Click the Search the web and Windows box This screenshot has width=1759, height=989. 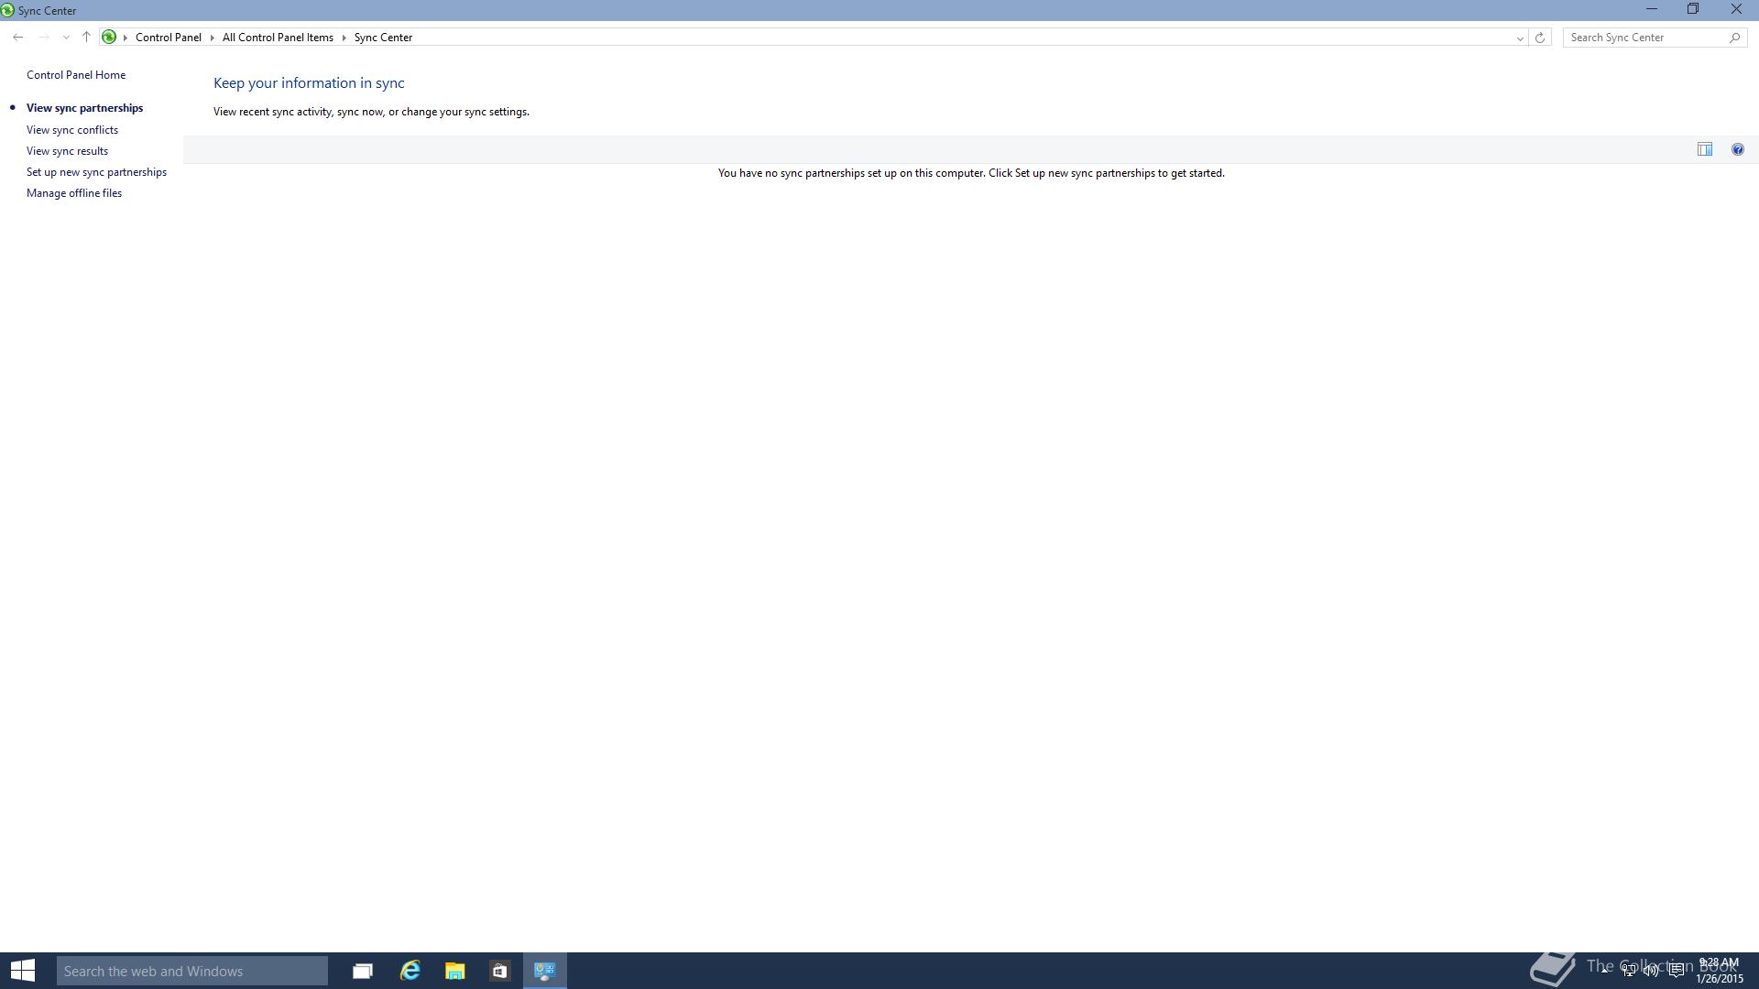pos(192,971)
